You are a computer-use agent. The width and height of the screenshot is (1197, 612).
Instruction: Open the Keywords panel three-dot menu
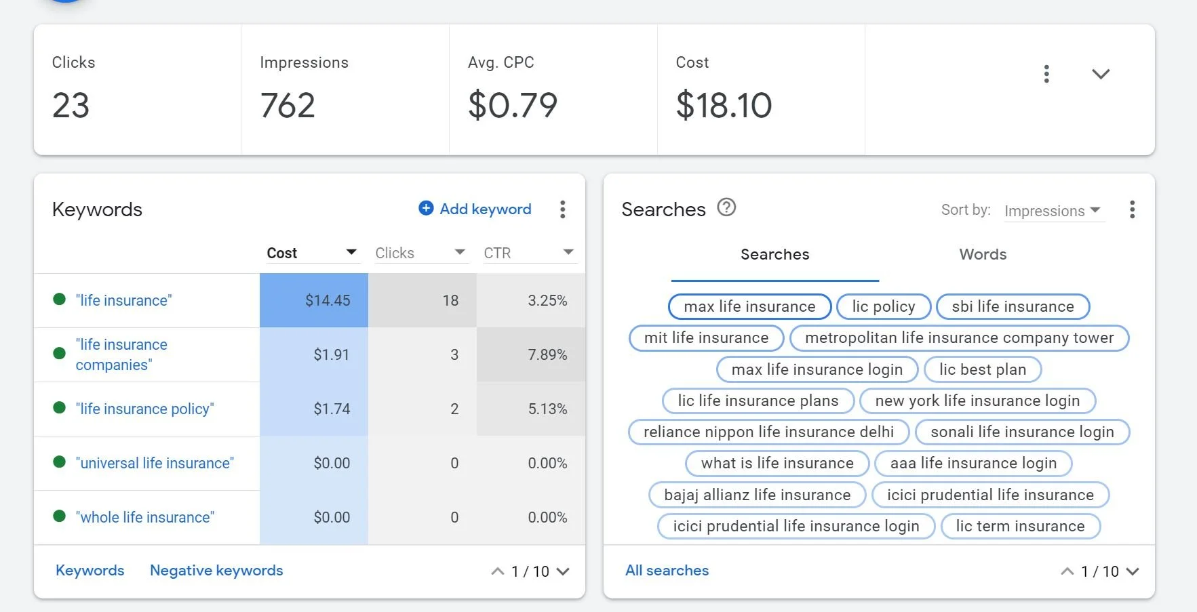point(562,209)
